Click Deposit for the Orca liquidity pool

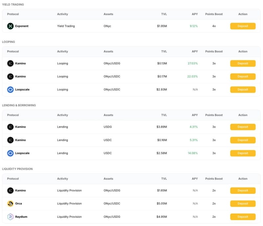coord(243,204)
